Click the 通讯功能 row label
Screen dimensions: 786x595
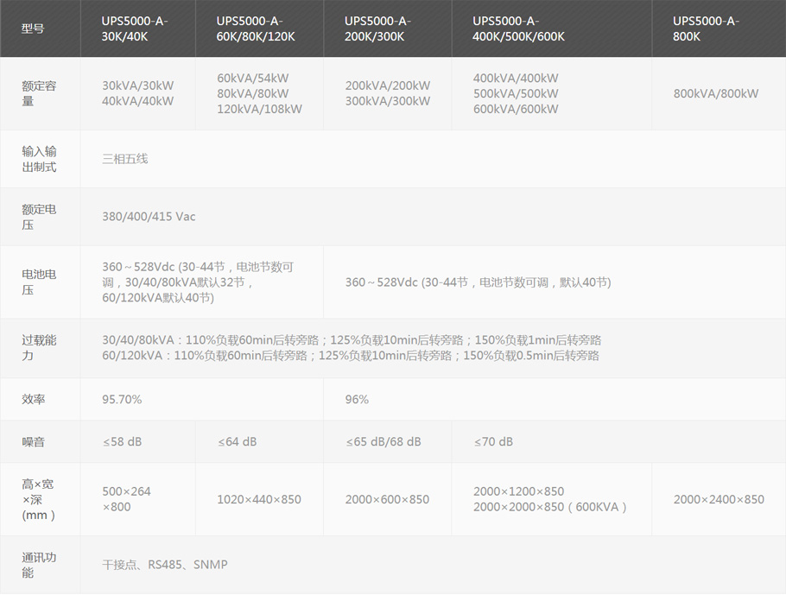39,565
